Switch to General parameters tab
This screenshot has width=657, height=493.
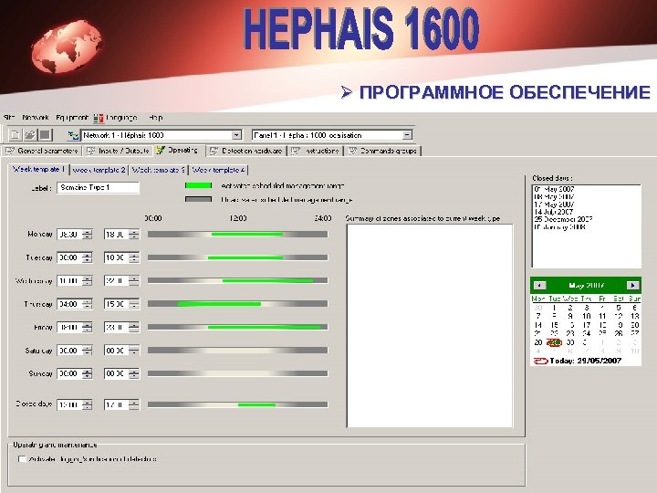(42, 151)
